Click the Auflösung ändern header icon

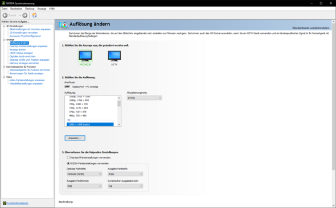(x=63, y=25)
